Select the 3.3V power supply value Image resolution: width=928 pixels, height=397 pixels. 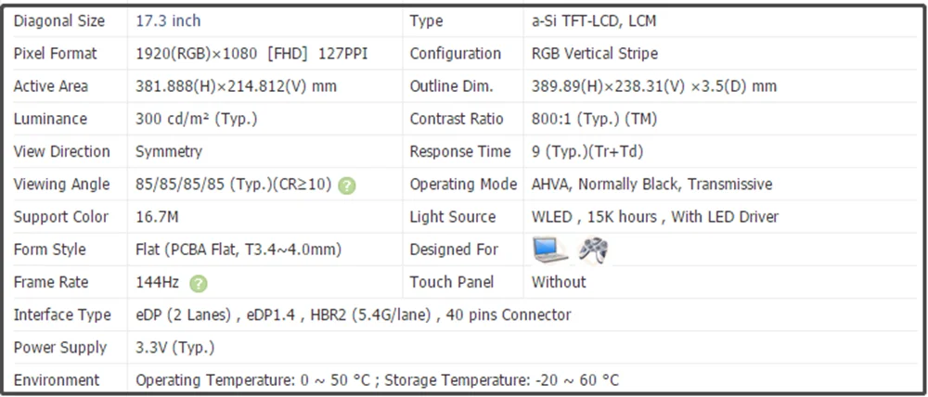[x=175, y=348]
